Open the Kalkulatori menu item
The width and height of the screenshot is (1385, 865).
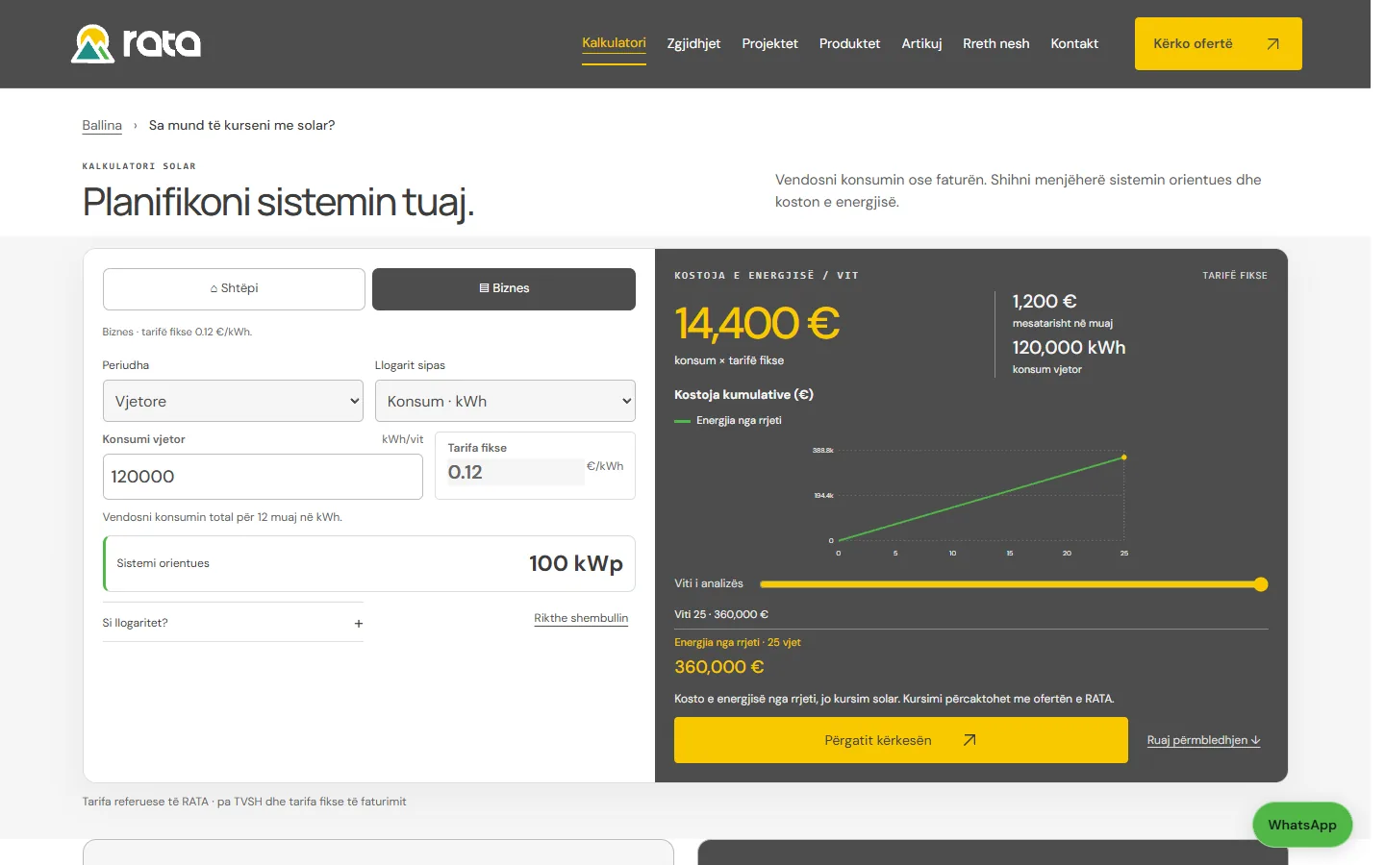click(x=614, y=43)
